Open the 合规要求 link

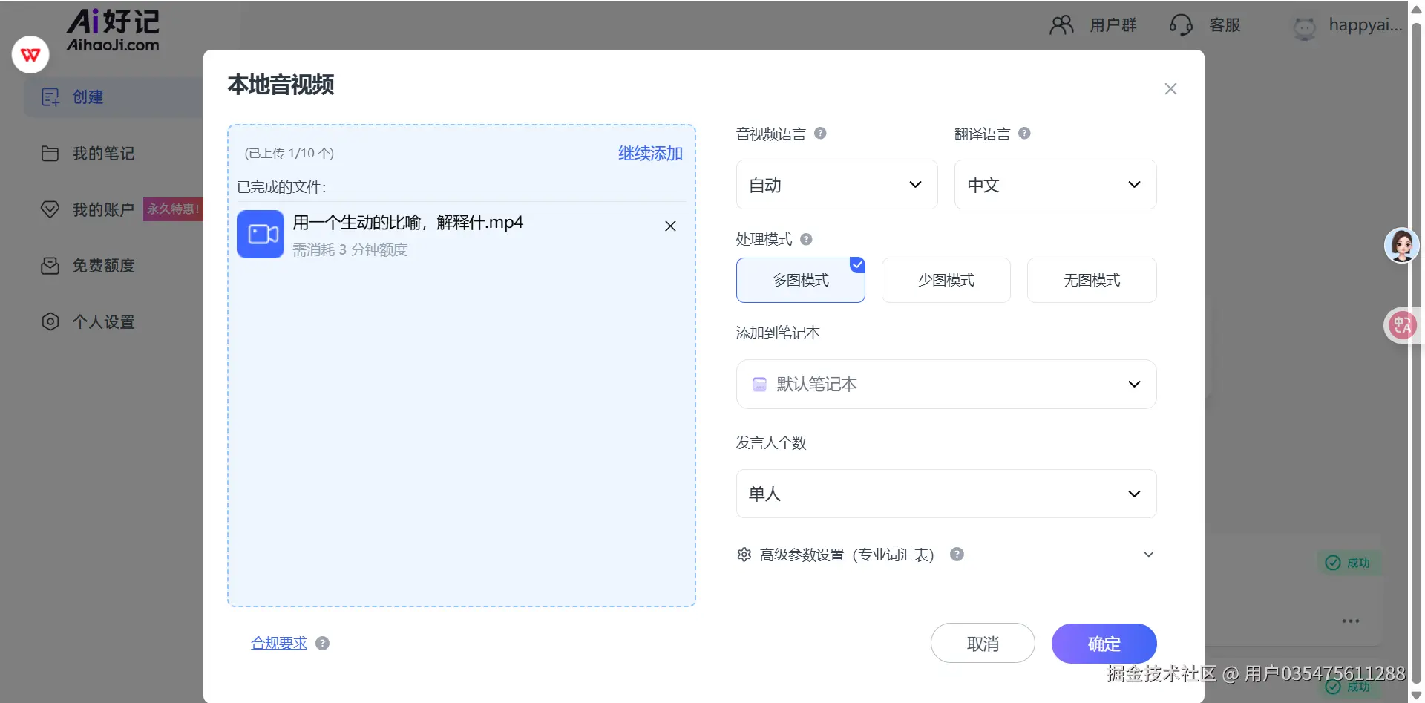[x=279, y=644]
